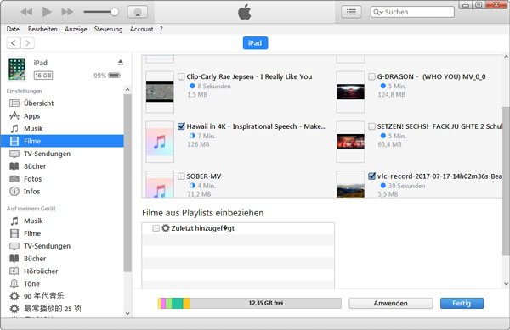Click main pane scrollbar down arrow
Image resolution: width=510 pixels, height=330 pixels.
(x=506, y=284)
